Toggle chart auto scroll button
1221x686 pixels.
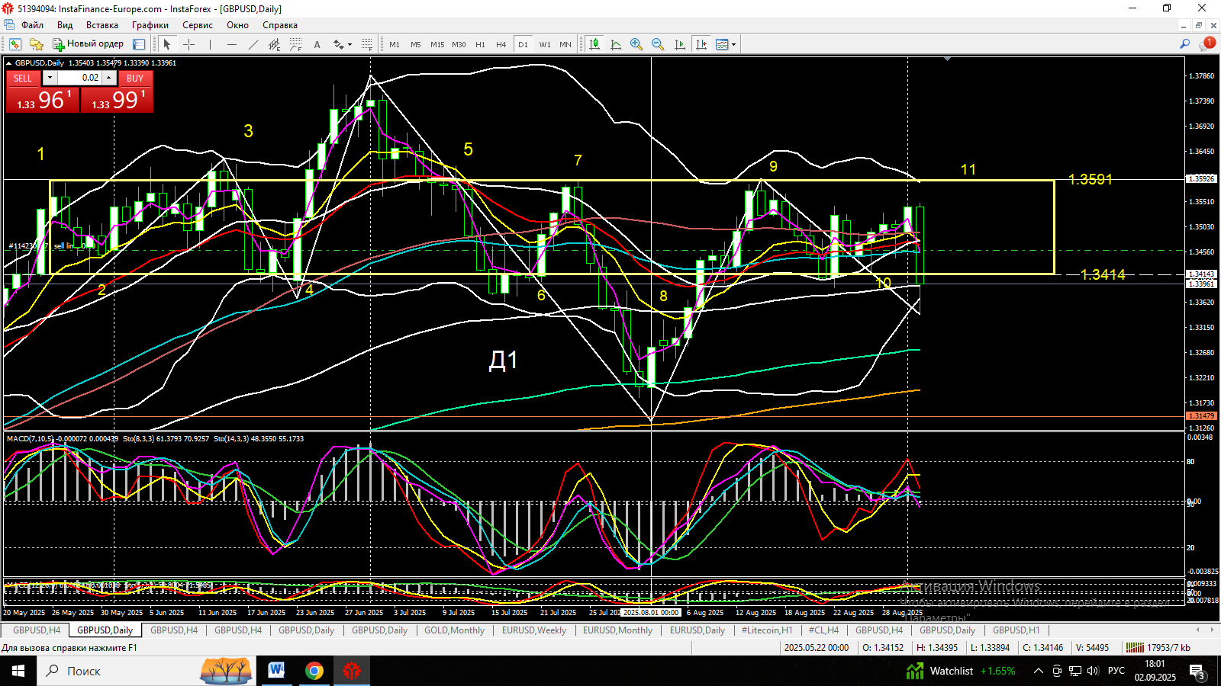(679, 44)
